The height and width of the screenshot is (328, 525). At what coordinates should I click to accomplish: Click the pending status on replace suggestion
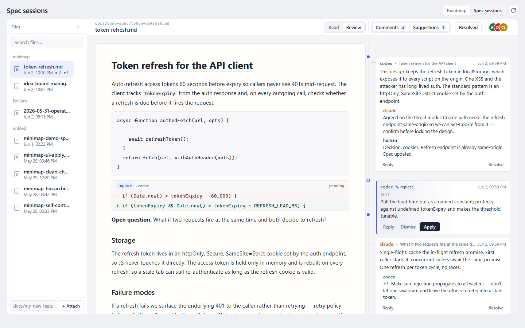click(337, 186)
